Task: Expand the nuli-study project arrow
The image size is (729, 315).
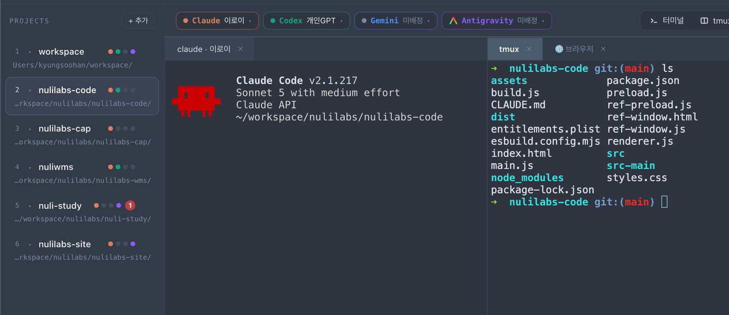Action: [x=30, y=206]
